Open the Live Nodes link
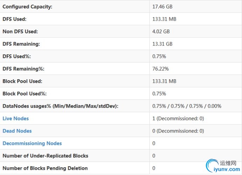 click(x=15, y=119)
